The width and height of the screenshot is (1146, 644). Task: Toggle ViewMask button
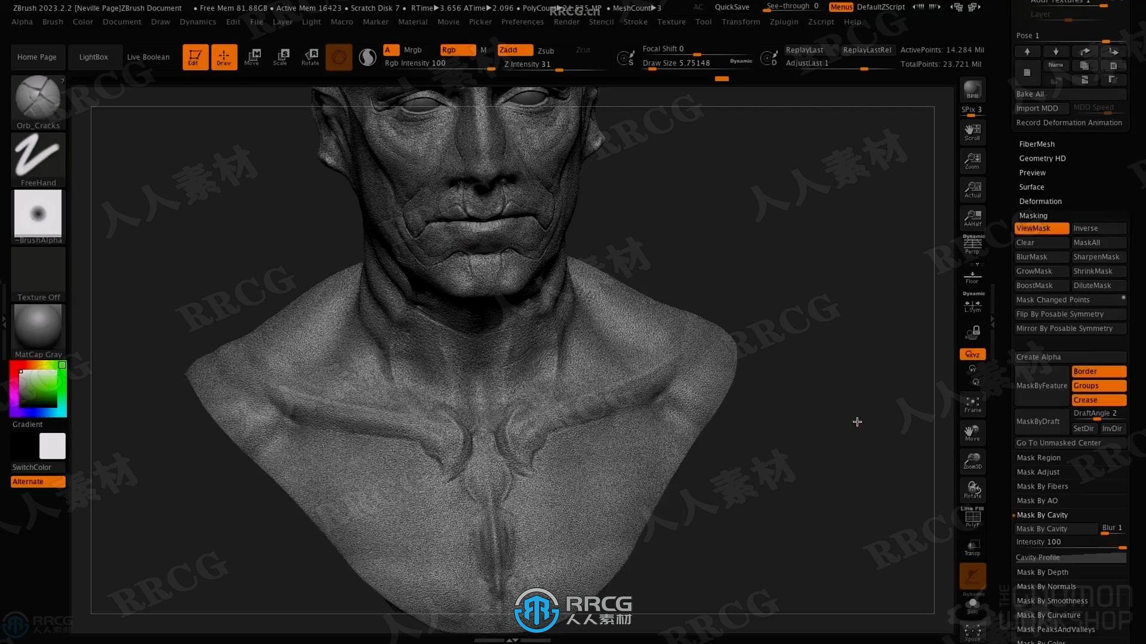click(1042, 228)
